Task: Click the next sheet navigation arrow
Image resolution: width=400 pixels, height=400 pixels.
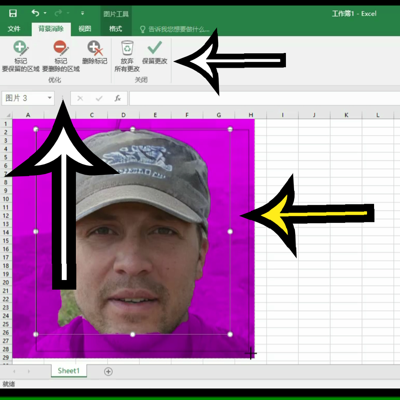Action: coord(29,371)
